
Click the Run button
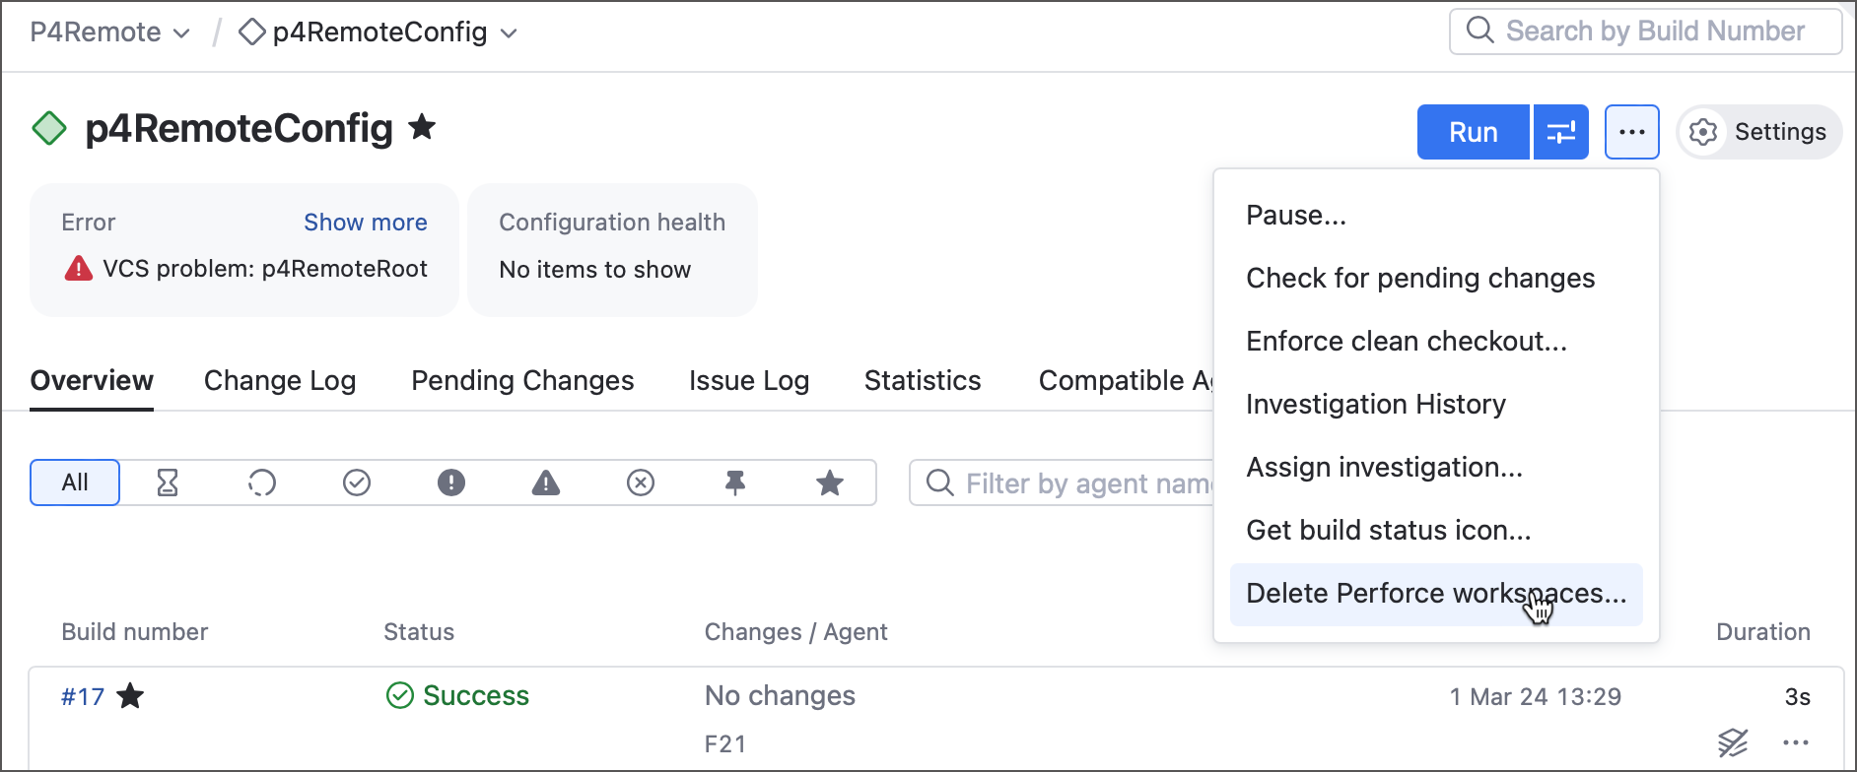1472,131
